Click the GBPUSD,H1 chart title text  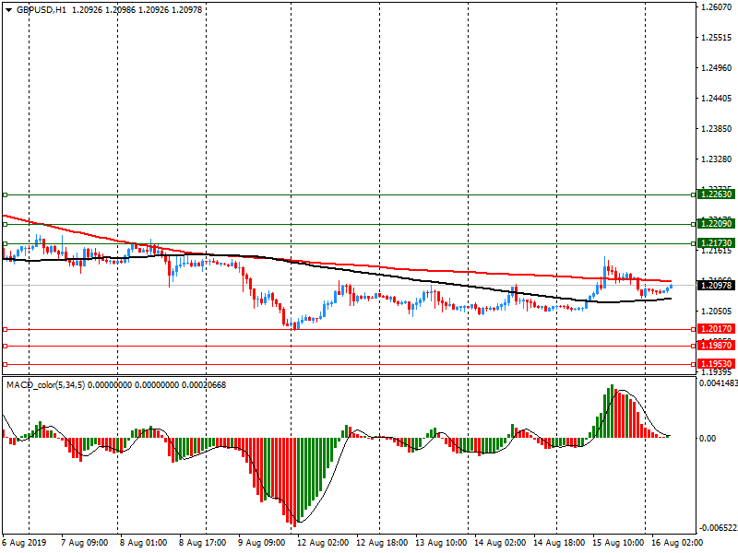coord(42,9)
